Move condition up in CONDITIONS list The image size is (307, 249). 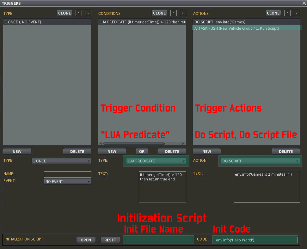pos(174,13)
